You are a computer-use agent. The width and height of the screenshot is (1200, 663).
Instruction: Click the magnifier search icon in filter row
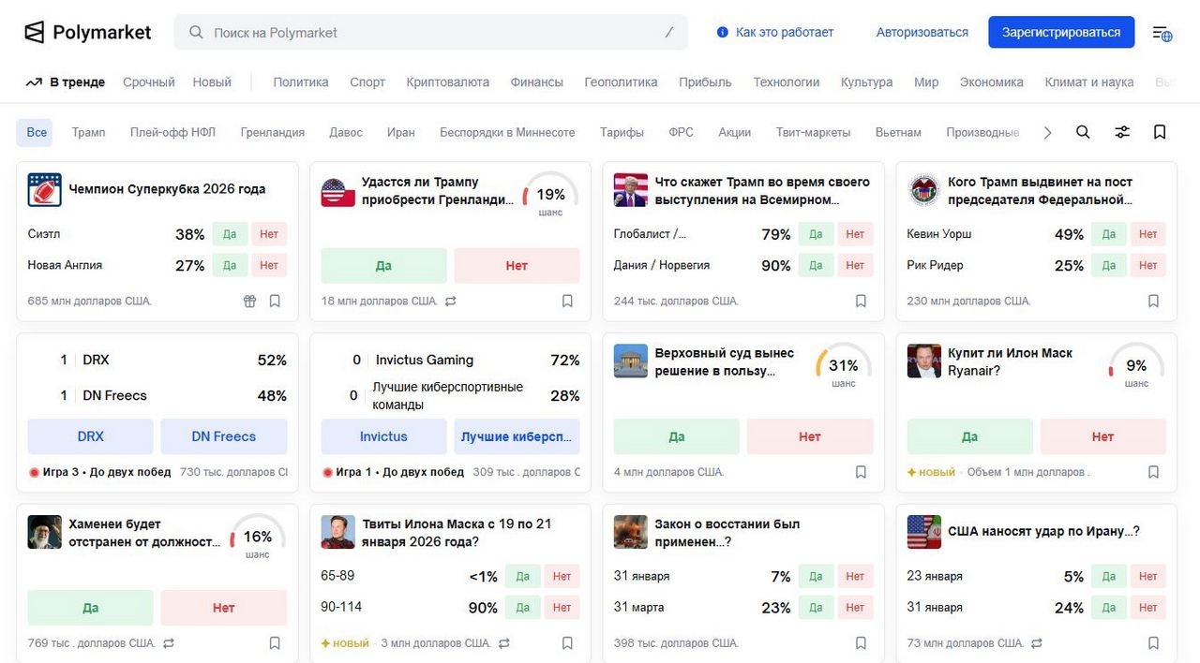point(1083,132)
